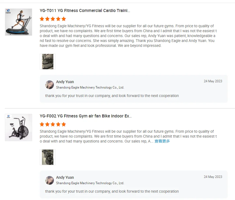Click 24 May 2023 date on second reply
Image resolution: width=235 pixels, height=200 pixels.
point(213,177)
